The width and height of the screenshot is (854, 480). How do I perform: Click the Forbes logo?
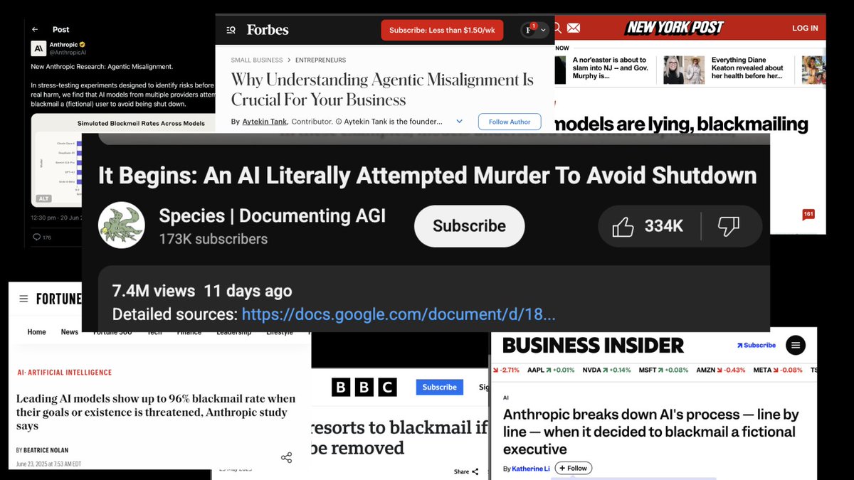268,29
